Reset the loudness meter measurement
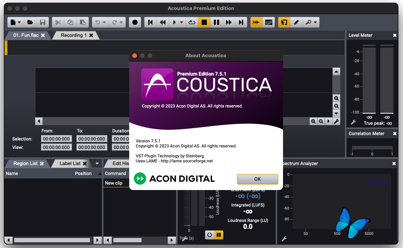This screenshot has width=403, height=248. coord(210,235)
